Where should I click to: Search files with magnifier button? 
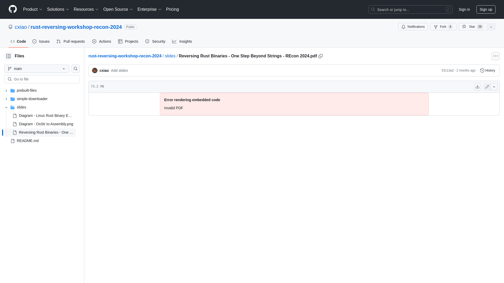[76, 69]
